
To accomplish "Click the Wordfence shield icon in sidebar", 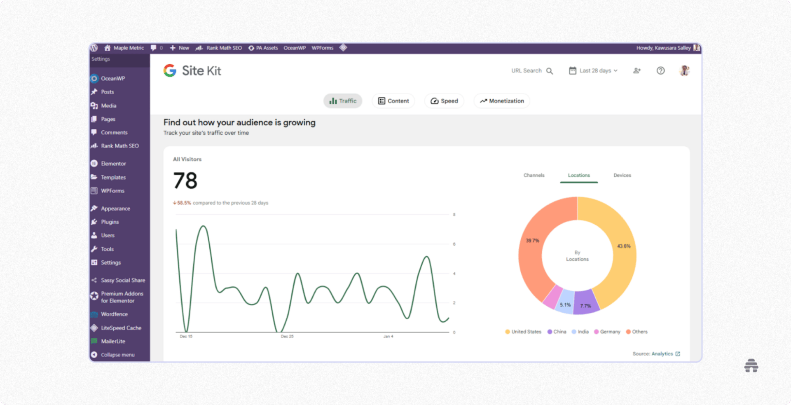I will pyautogui.click(x=94, y=314).
